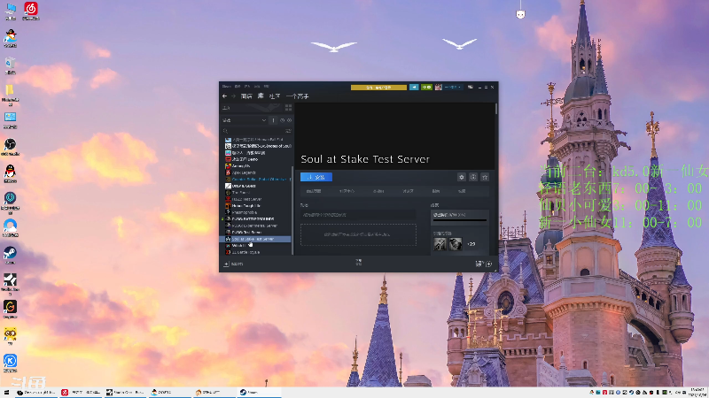
Task: Click the blue announcements megaphone icon
Action: click(414, 87)
